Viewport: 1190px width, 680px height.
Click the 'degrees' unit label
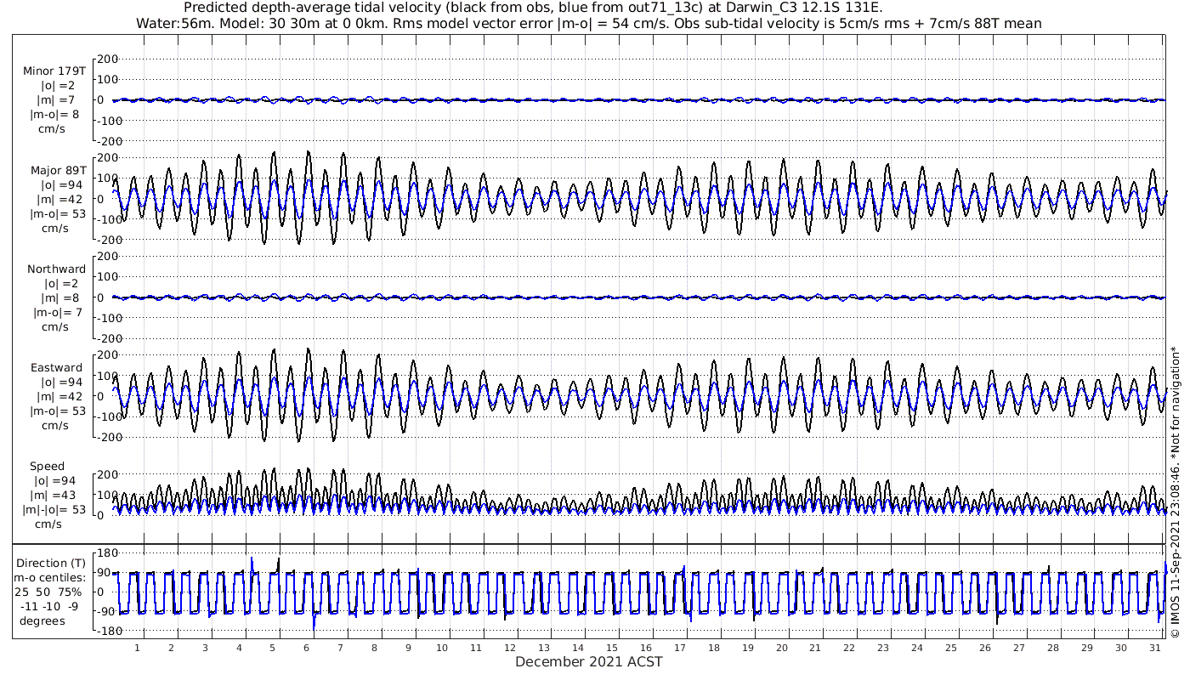point(42,620)
